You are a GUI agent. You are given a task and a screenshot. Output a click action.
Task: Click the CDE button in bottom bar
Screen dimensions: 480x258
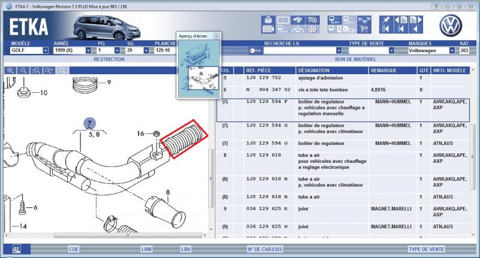73,249
